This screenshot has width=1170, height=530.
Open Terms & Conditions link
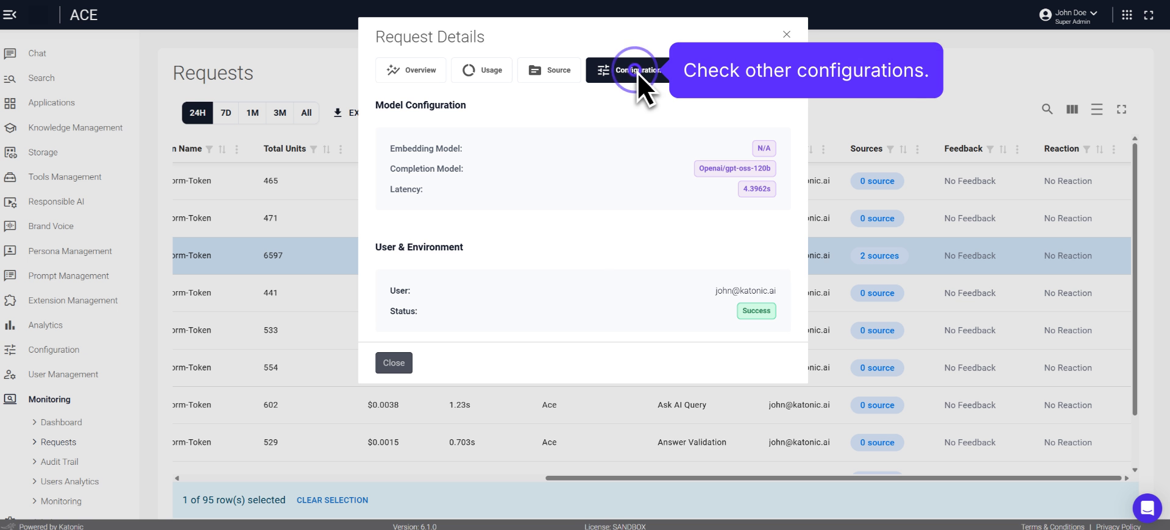tap(1052, 526)
